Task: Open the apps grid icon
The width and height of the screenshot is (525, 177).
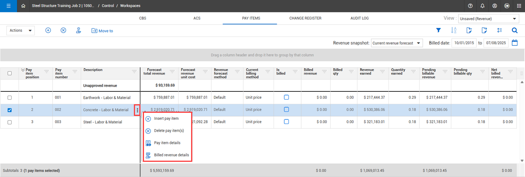Action: coord(518,6)
